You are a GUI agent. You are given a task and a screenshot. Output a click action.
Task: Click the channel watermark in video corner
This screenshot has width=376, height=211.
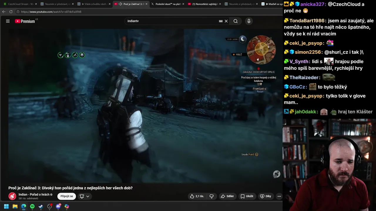coord(276,174)
